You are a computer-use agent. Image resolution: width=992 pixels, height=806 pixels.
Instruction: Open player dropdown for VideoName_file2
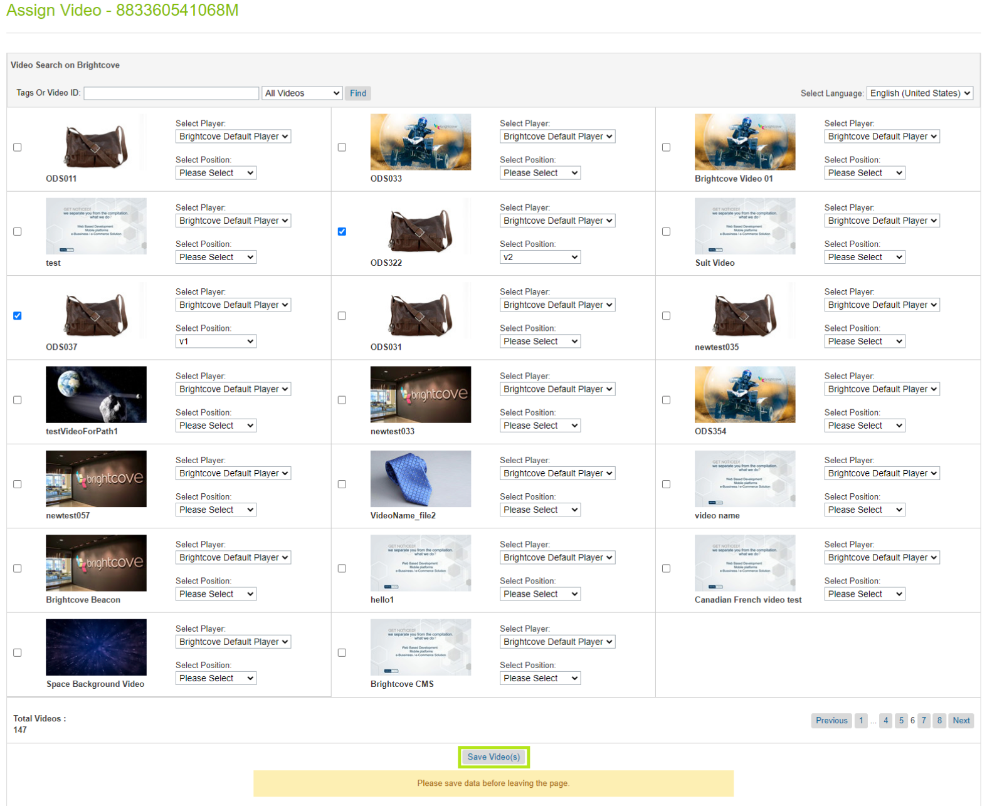click(557, 473)
